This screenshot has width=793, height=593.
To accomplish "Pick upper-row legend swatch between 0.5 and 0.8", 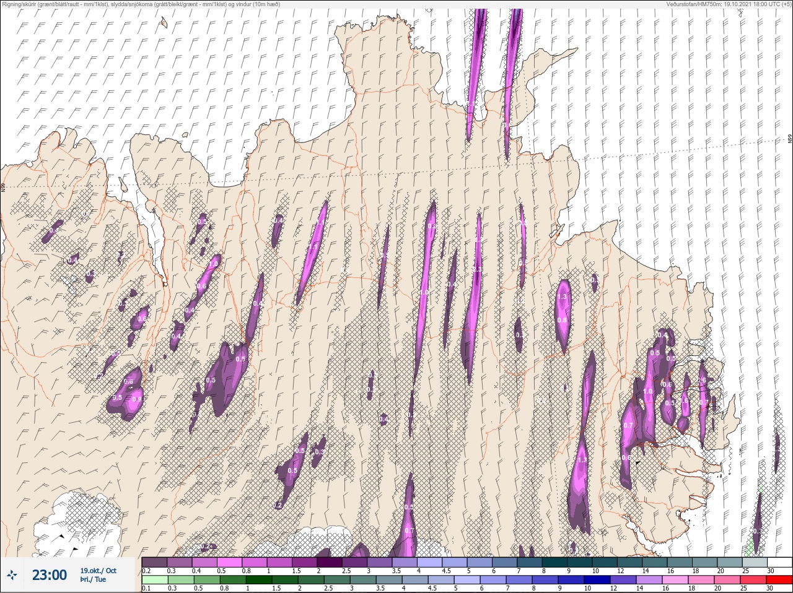I will coord(230,561).
